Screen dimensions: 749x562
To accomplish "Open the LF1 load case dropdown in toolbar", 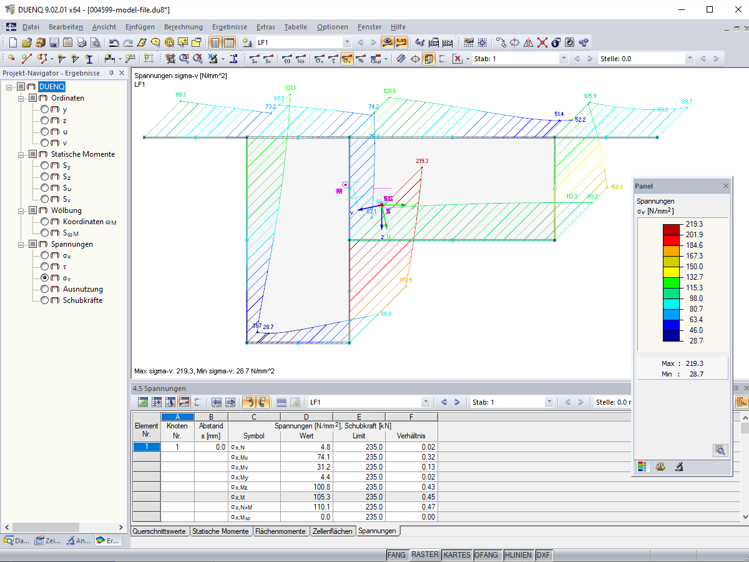I will [x=347, y=42].
